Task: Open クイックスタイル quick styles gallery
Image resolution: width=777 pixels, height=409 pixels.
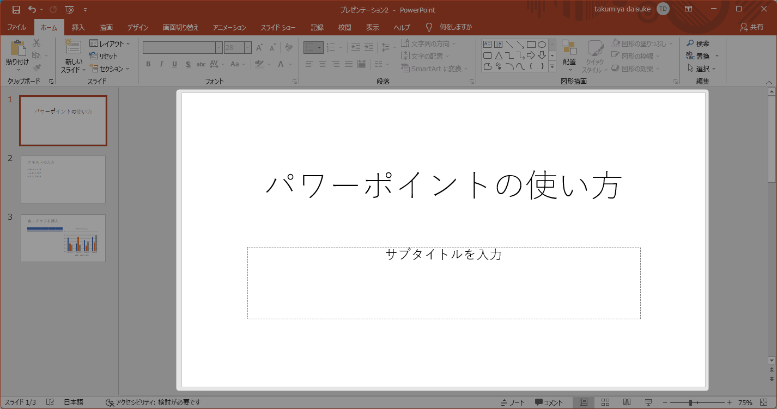Action: coord(594,56)
